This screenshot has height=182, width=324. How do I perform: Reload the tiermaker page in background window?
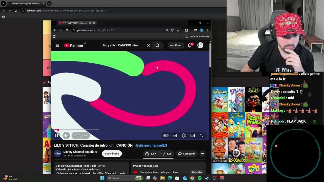point(16,11)
